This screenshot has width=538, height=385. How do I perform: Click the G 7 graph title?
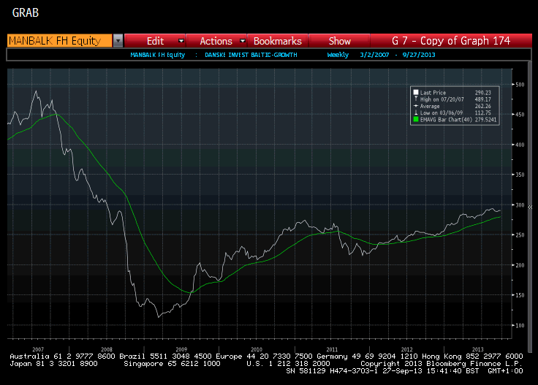click(450, 41)
